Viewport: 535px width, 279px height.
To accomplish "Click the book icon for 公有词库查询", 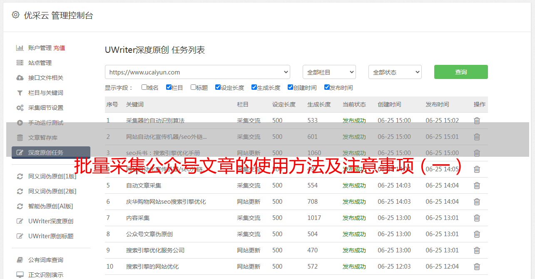I will pos(20,260).
